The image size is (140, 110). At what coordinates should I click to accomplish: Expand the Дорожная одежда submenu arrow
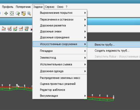point(85,71)
